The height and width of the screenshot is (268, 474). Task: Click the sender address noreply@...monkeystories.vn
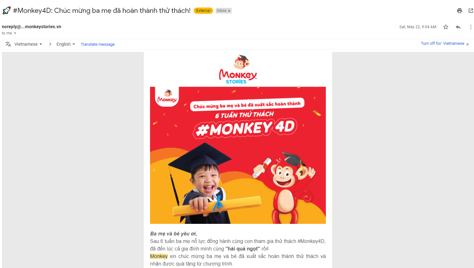pos(31,27)
